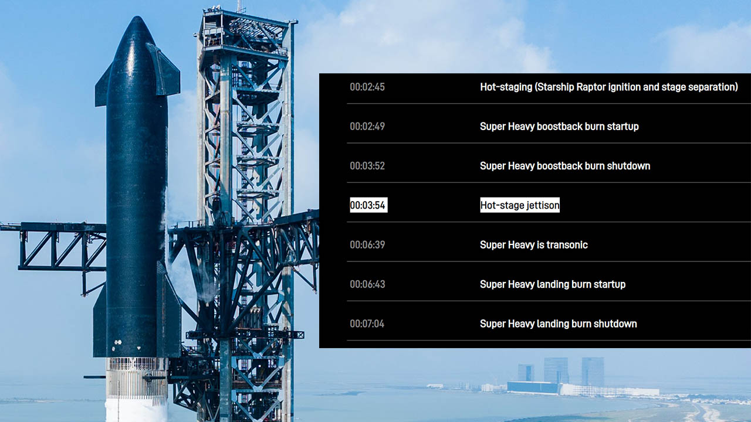Select the 00:03:52 timestamp

click(368, 166)
